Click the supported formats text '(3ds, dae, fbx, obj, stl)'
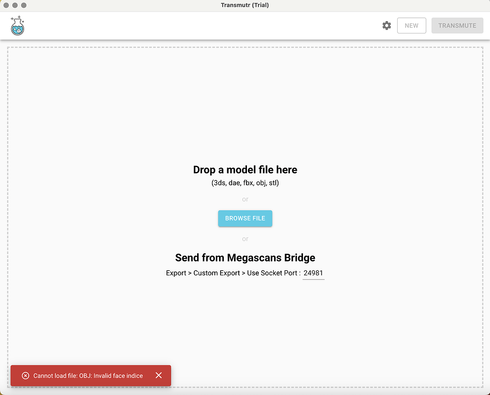Image resolution: width=490 pixels, height=395 pixels. coord(245,182)
